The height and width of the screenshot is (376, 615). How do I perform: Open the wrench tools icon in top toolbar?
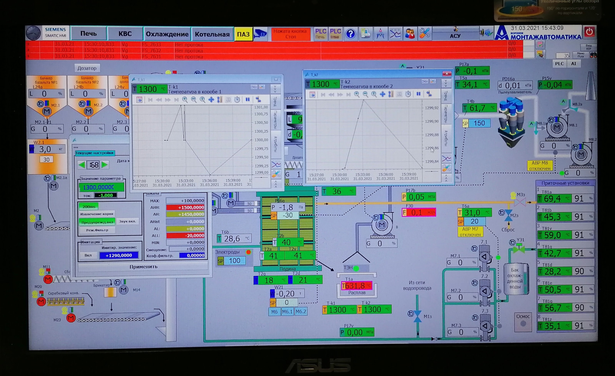425,34
